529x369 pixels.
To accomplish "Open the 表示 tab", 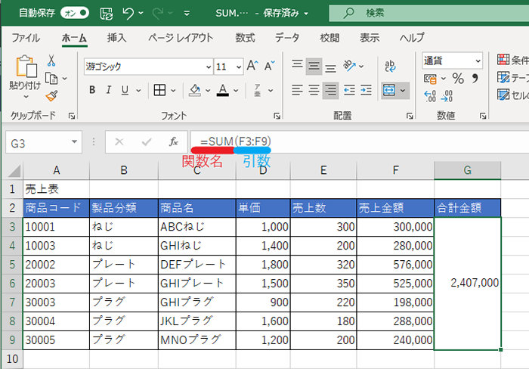I will coord(370,38).
